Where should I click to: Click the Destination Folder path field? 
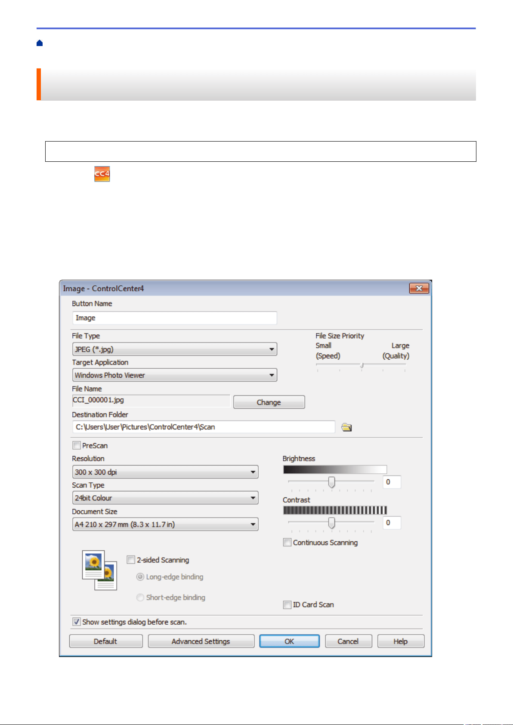(x=204, y=427)
